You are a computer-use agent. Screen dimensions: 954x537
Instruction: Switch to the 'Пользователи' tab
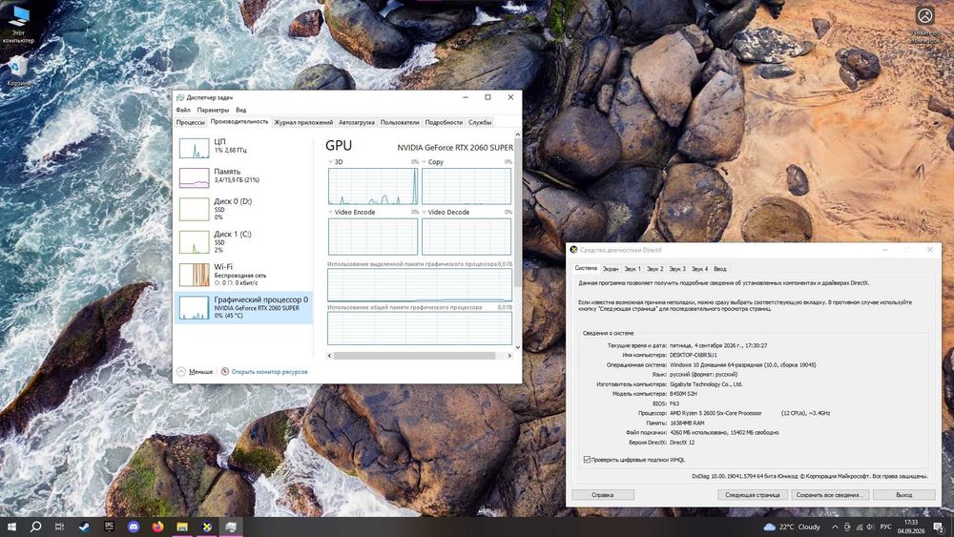coord(400,122)
